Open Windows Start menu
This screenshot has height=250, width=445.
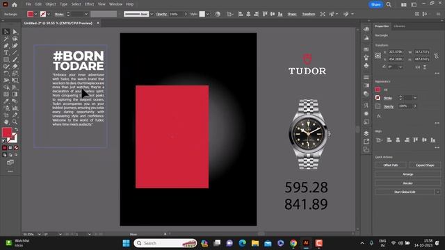point(127,243)
